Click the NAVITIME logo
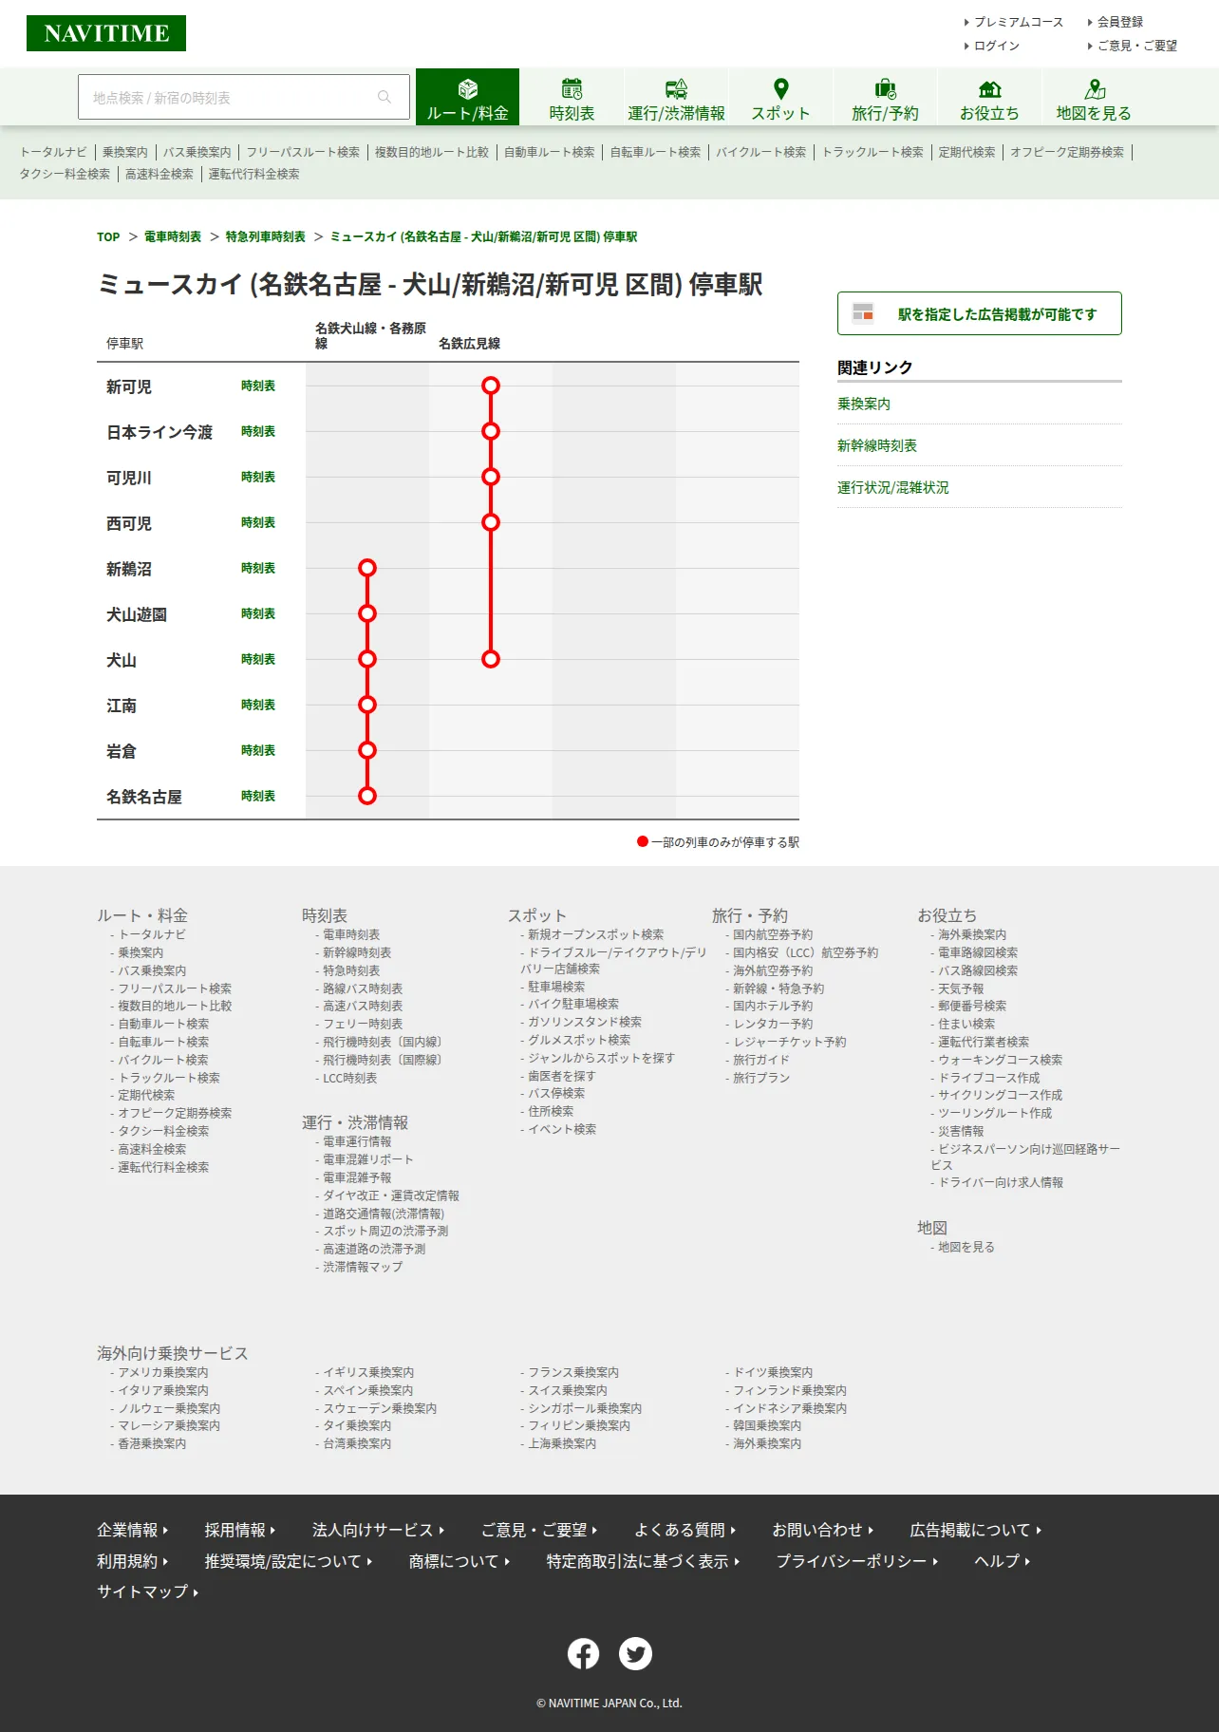The width and height of the screenshot is (1219, 1732). click(106, 33)
